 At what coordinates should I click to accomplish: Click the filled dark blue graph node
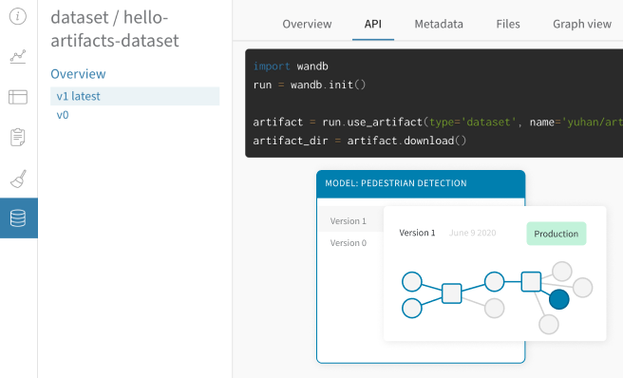point(559,299)
